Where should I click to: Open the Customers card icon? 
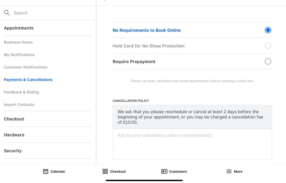pos(164,172)
